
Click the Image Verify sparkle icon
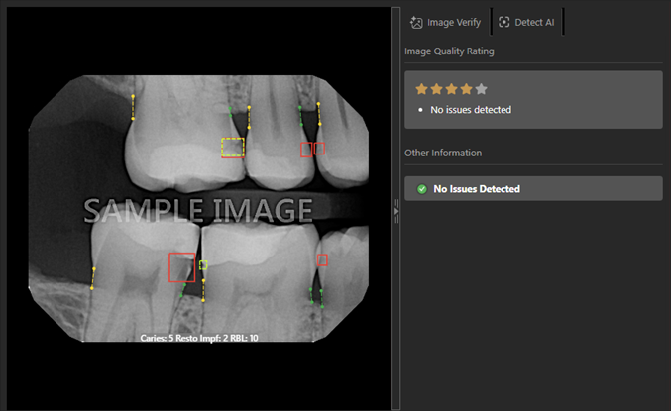point(416,22)
